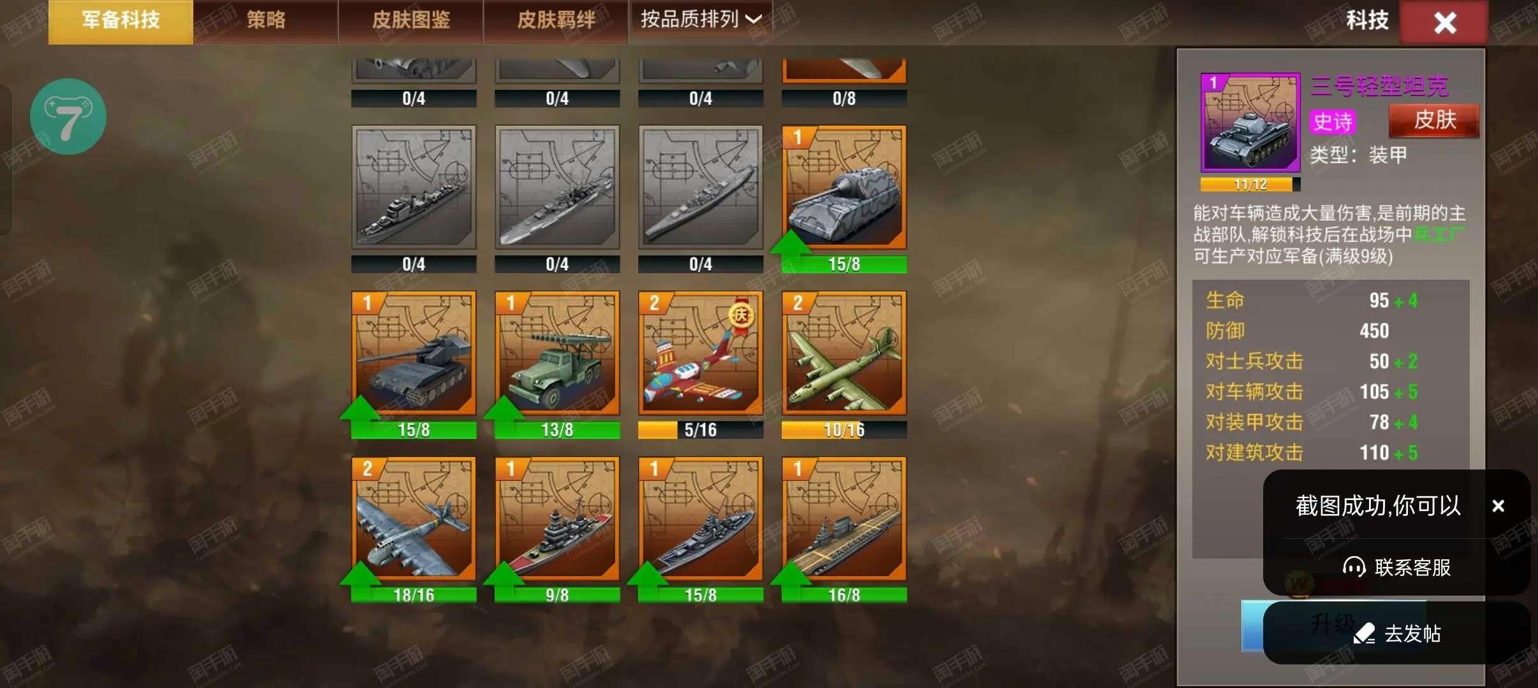Click the 11/12 progress bar under tank

point(1250,185)
